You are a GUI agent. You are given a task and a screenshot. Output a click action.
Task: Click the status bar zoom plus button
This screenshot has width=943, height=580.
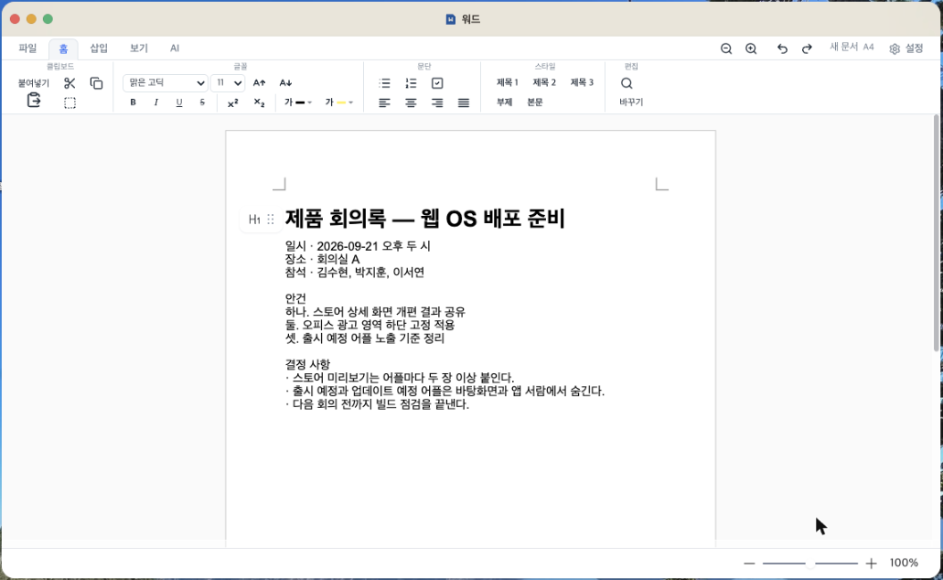(x=871, y=564)
